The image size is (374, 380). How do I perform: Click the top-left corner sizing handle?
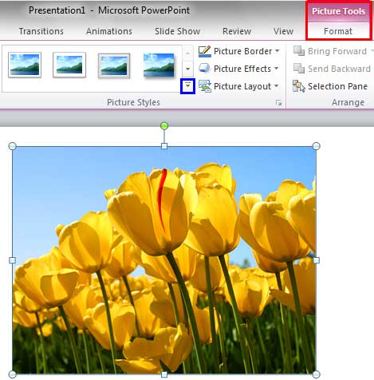pyautogui.click(x=13, y=146)
